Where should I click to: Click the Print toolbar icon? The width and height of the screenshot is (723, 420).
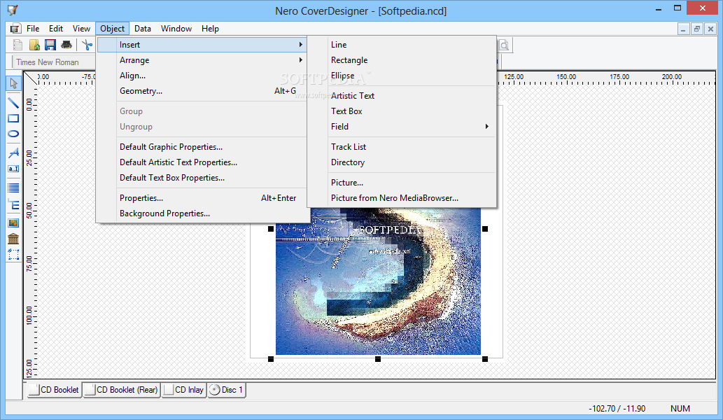point(66,45)
